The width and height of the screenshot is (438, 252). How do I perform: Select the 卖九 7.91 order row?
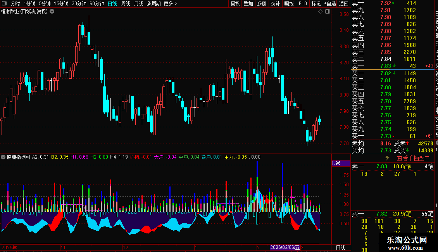pos(393,10)
